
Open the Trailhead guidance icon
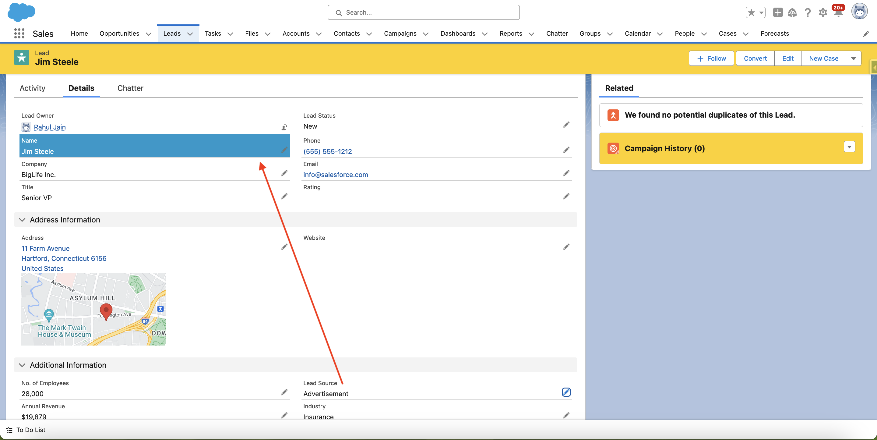coord(792,12)
